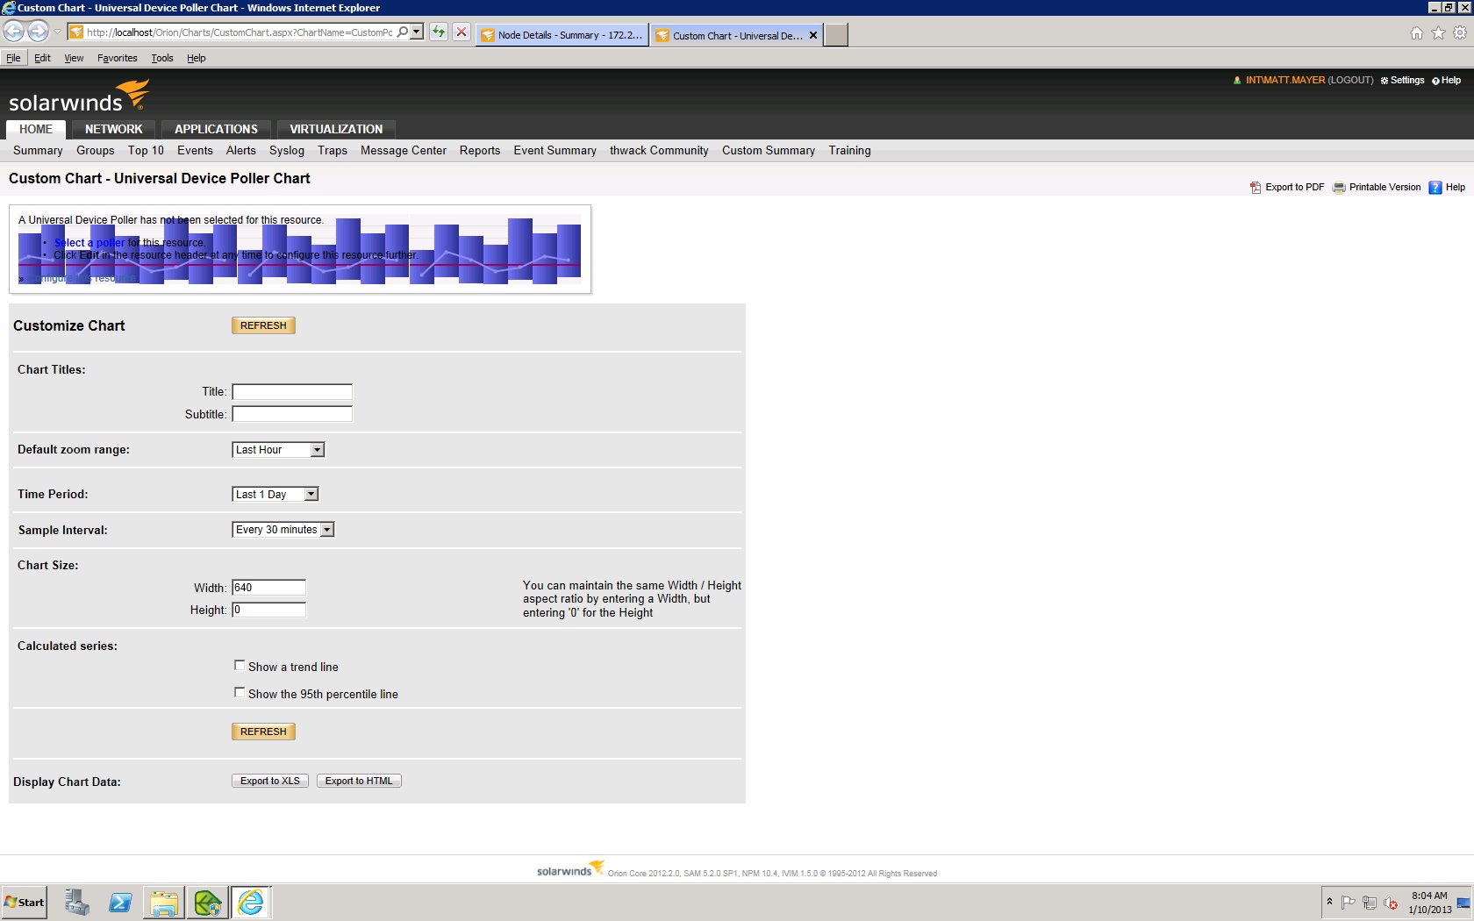Image resolution: width=1474 pixels, height=921 pixels.
Task: Open Server Manager from taskbar
Action: tap(76, 902)
